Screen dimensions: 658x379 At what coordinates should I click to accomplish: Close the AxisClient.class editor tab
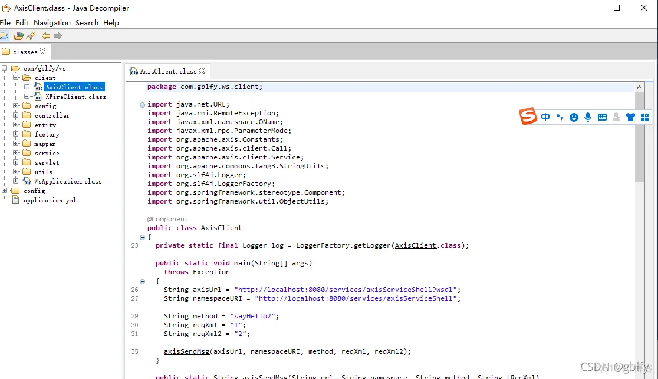click(x=202, y=71)
